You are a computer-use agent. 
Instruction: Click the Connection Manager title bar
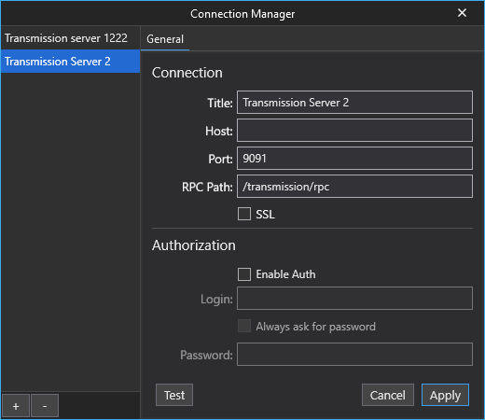[242, 13]
